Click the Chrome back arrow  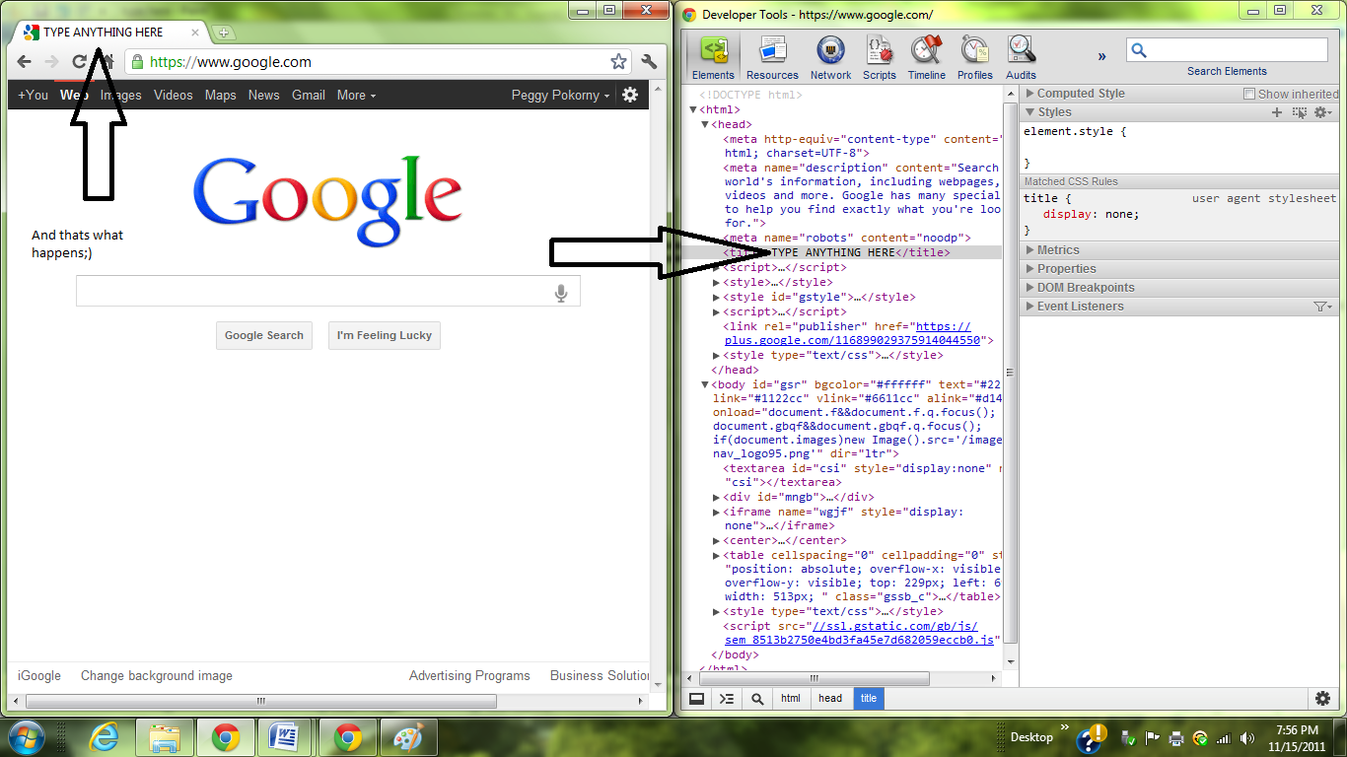[25, 62]
